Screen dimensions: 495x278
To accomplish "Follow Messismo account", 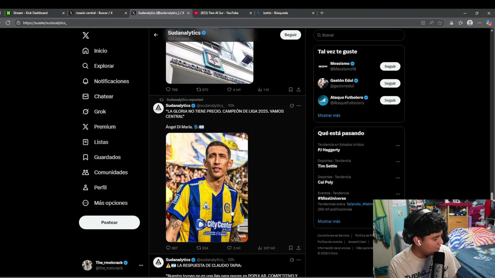I will tap(390, 66).
